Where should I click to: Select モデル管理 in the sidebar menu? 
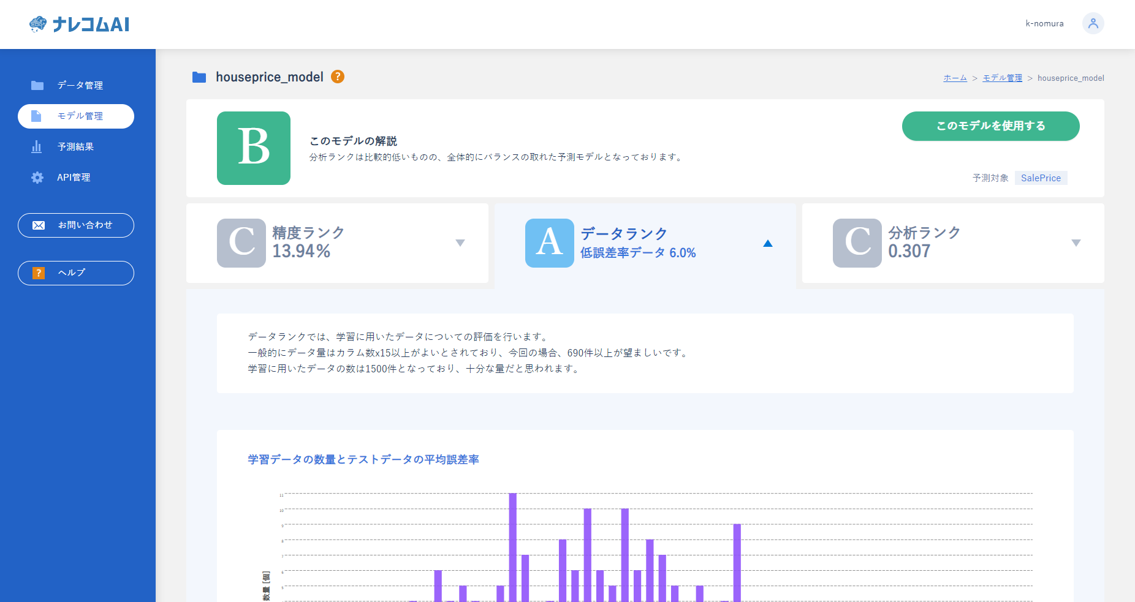pos(76,116)
